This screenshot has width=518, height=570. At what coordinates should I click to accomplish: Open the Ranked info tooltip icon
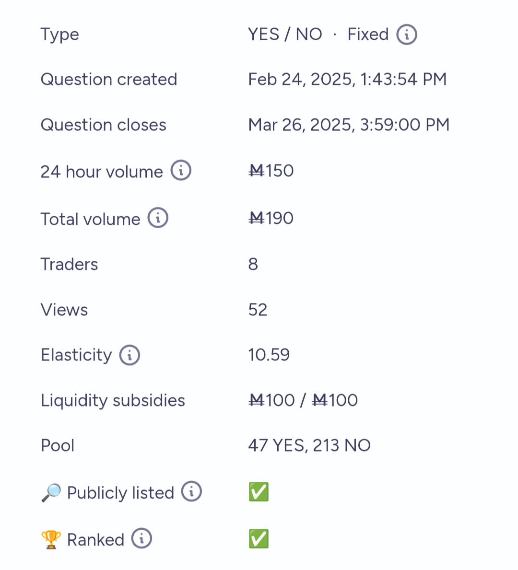(x=141, y=538)
